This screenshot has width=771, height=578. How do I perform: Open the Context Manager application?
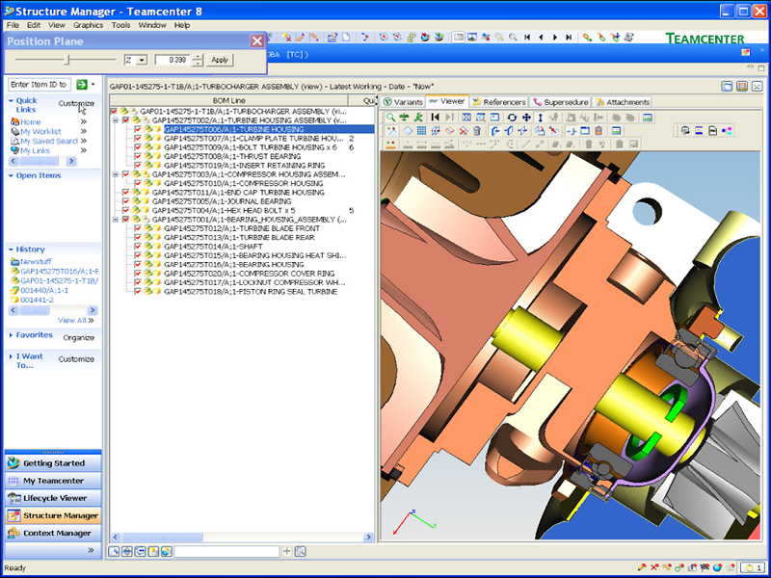tap(53, 533)
